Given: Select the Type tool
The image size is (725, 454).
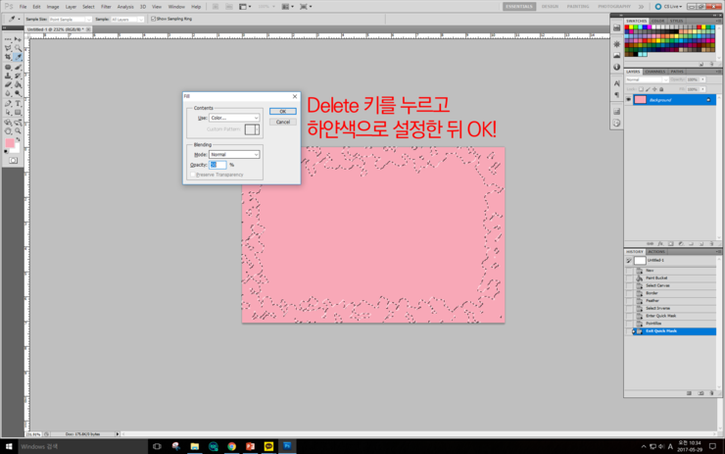Looking at the screenshot, I should coord(18,103).
